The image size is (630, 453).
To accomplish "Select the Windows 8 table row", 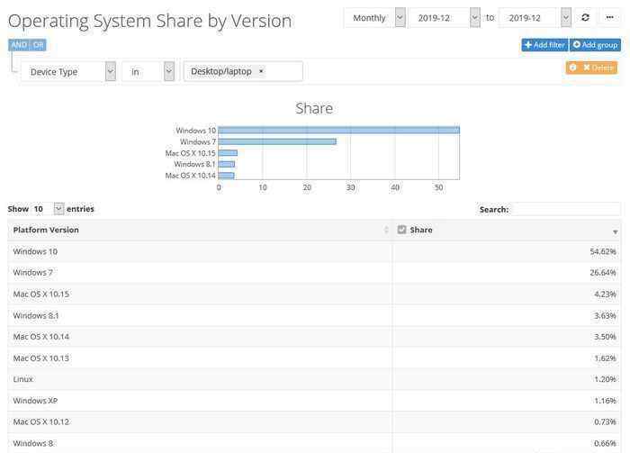I will pos(314,443).
